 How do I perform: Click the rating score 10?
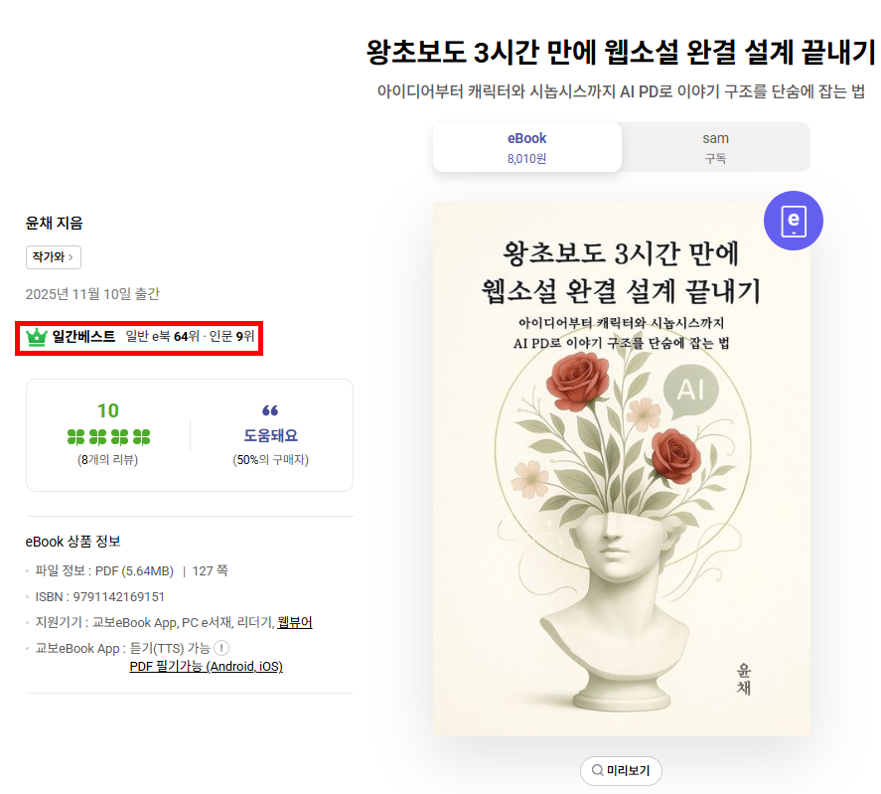(108, 410)
